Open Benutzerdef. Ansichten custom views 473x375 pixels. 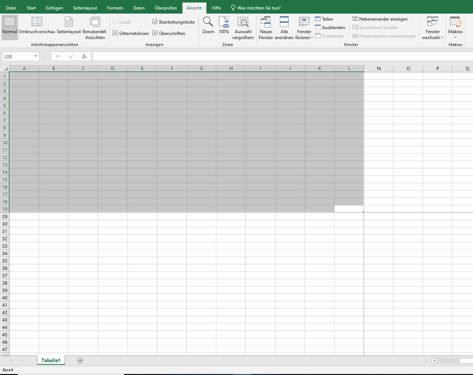[95, 28]
